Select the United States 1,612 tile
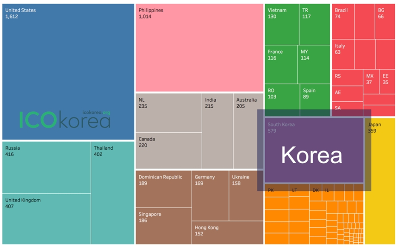The height and width of the screenshot is (245, 398). pos(68,72)
